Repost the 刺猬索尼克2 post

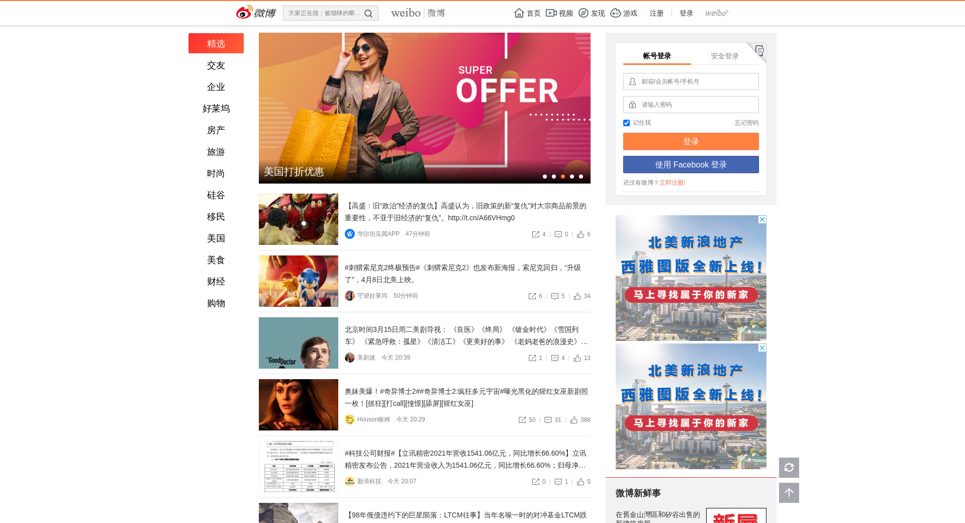[532, 296]
